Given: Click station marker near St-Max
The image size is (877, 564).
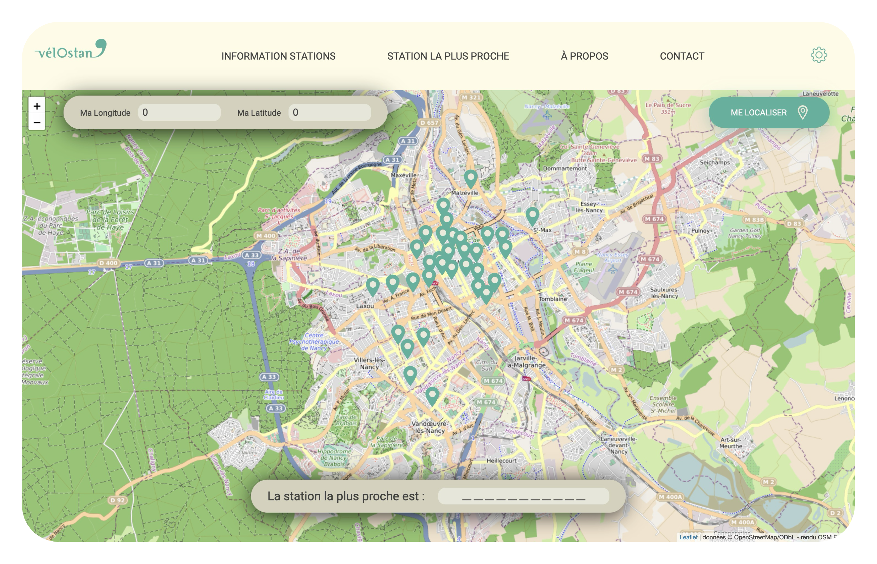Looking at the screenshot, I should [x=532, y=216].
